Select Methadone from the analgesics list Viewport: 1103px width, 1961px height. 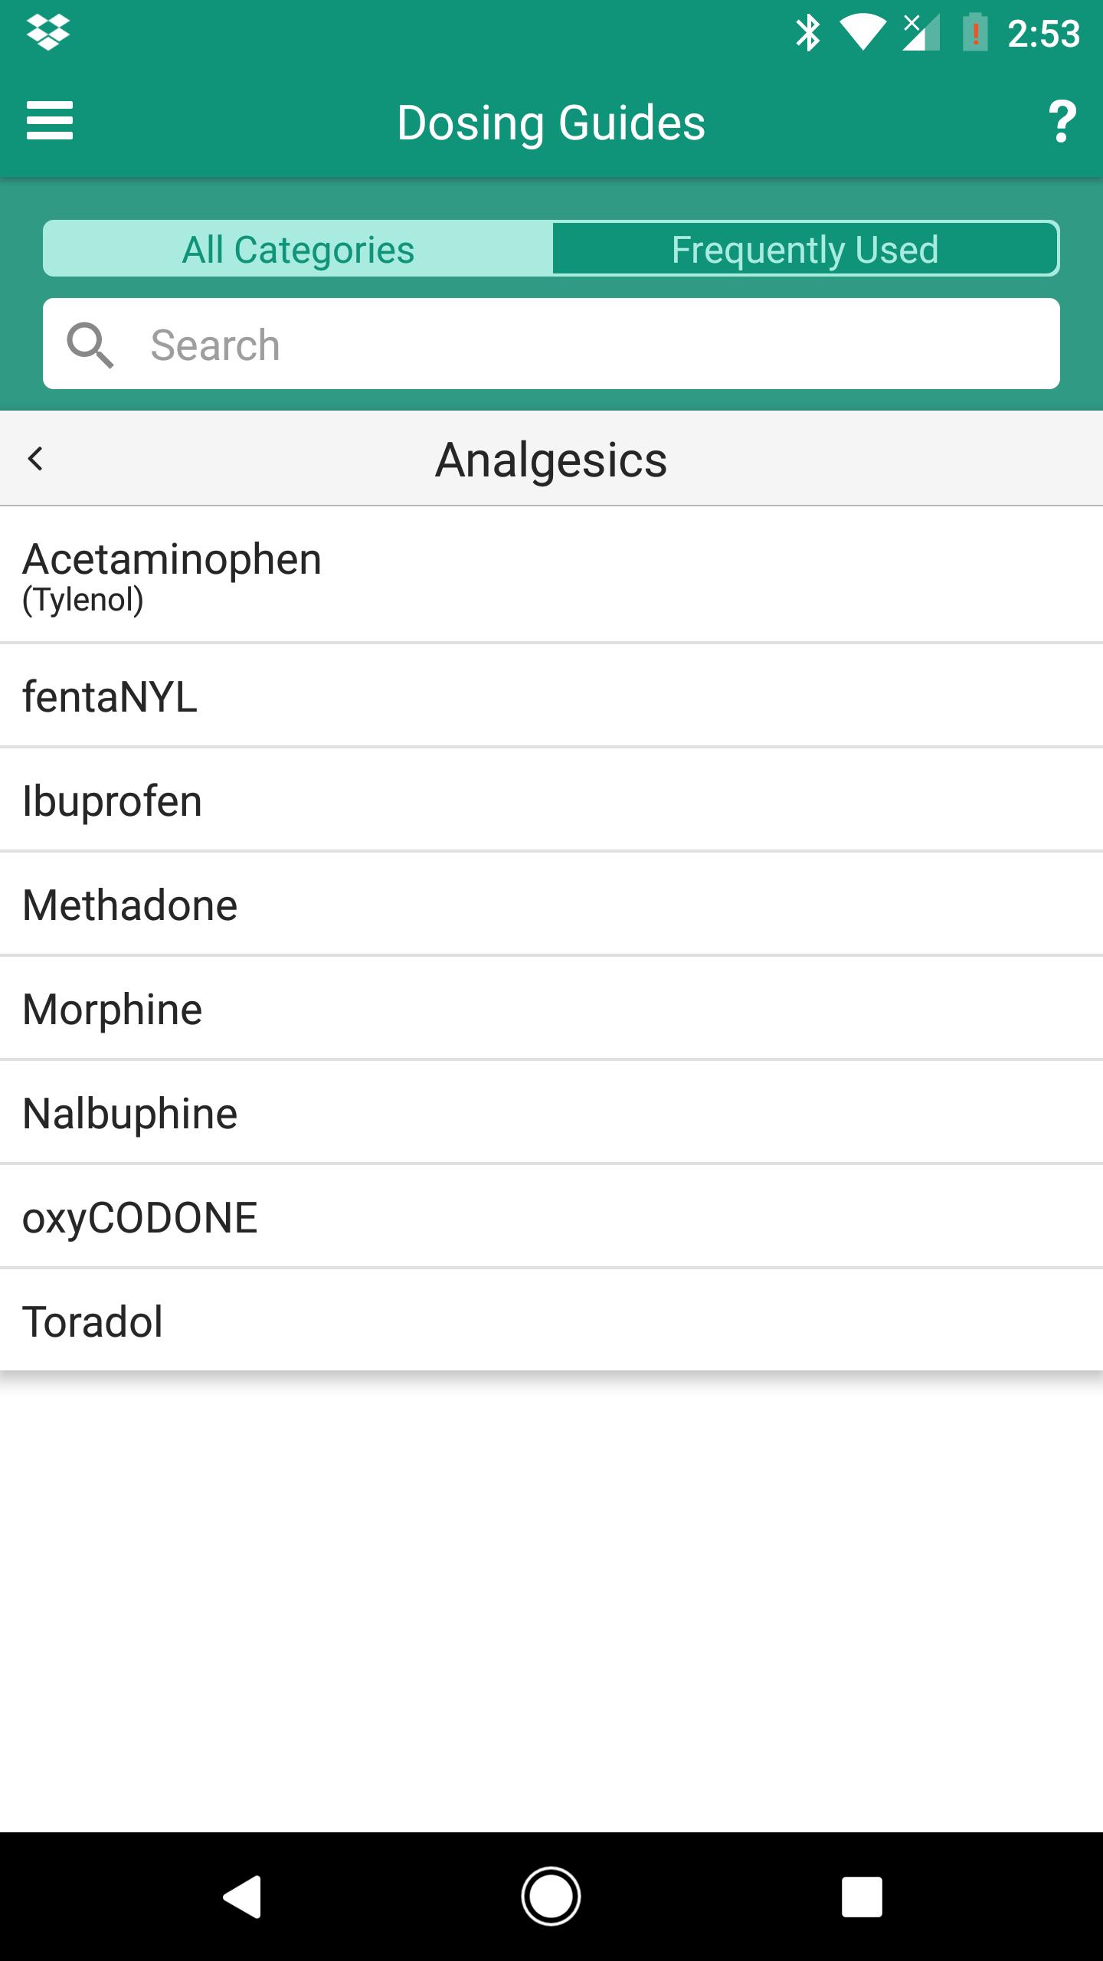click(551, 905)
